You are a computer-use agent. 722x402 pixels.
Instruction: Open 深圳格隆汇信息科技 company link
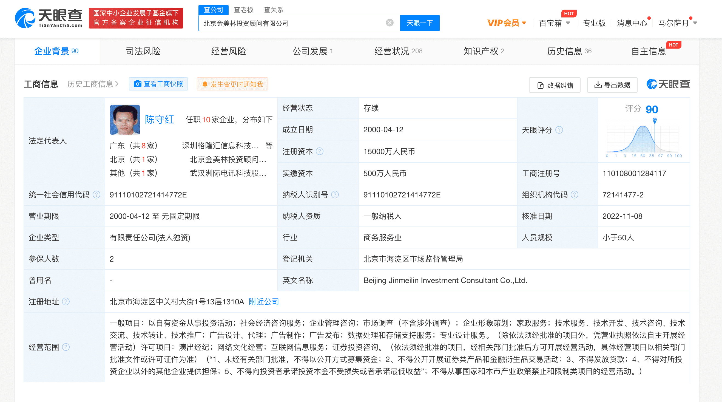click(x=220, y=146)
